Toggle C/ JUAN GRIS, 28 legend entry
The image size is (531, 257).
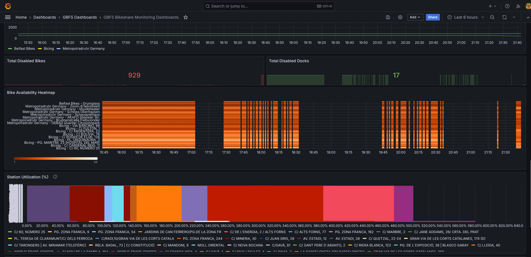(x=280, y=239)
